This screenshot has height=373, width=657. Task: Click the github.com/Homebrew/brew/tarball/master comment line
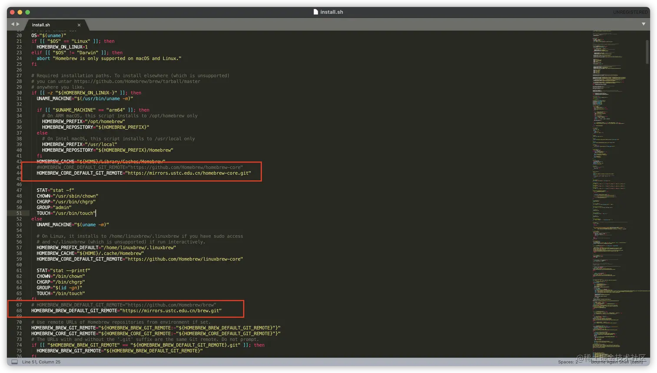pyautogui.click(x=116, y=82)
